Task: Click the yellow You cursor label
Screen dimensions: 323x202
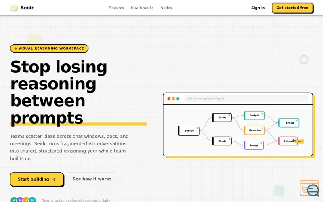Action: pyautogui.click(x=300, y=141)
